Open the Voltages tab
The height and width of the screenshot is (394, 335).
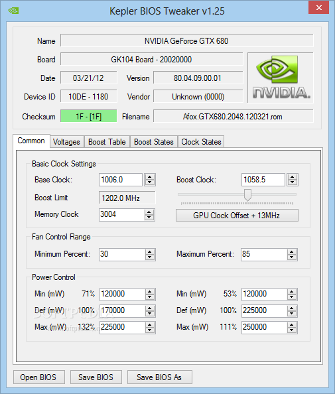pyautogui.click(x=67, y=142)
